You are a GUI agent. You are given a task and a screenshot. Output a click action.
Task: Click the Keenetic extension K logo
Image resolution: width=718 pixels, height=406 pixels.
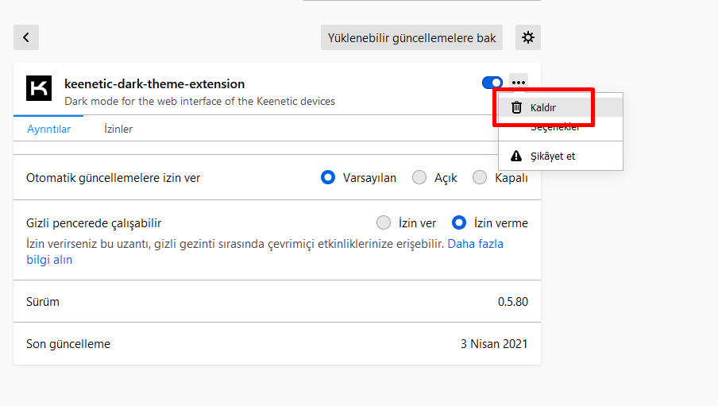point(39,88)
